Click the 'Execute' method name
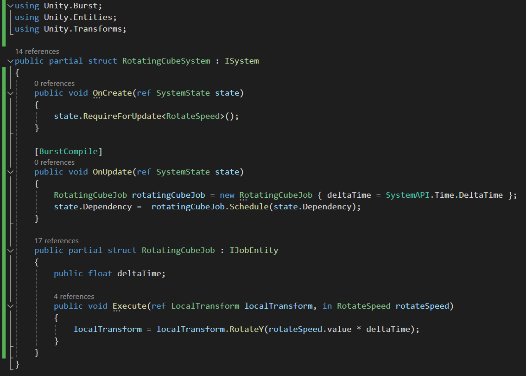Screen dimensions: 526x376 tap(129, 306)
